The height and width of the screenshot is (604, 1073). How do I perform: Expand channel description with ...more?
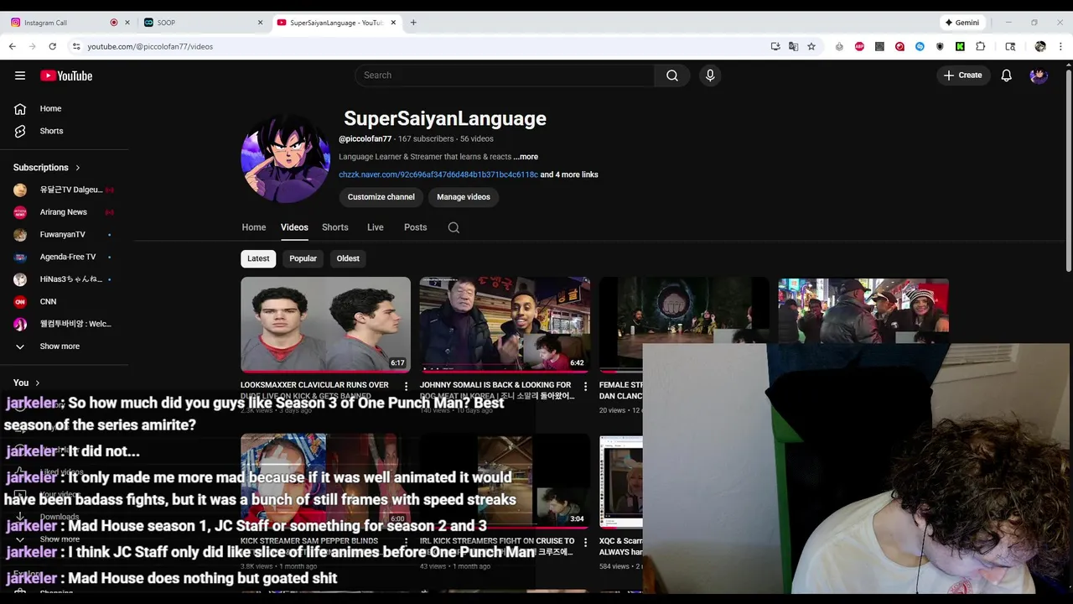pyautogui.click(x=526, y=157)
